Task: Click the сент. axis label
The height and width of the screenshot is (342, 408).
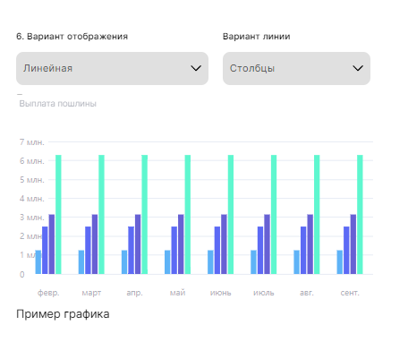Action: point(350,293)
